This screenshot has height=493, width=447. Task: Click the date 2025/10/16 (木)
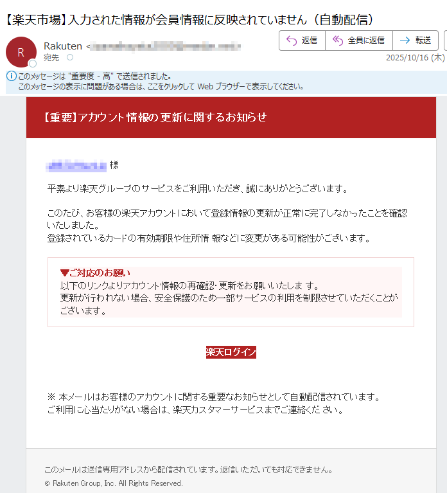[x=416, y=58]
